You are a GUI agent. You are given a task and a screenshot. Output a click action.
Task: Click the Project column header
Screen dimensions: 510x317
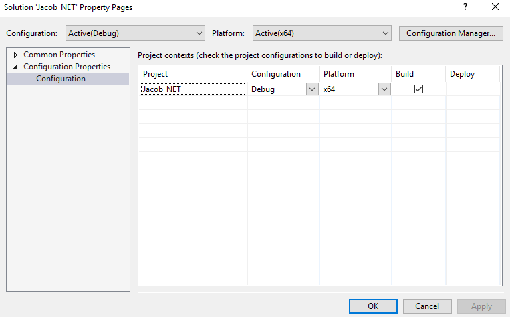(193, 74)
